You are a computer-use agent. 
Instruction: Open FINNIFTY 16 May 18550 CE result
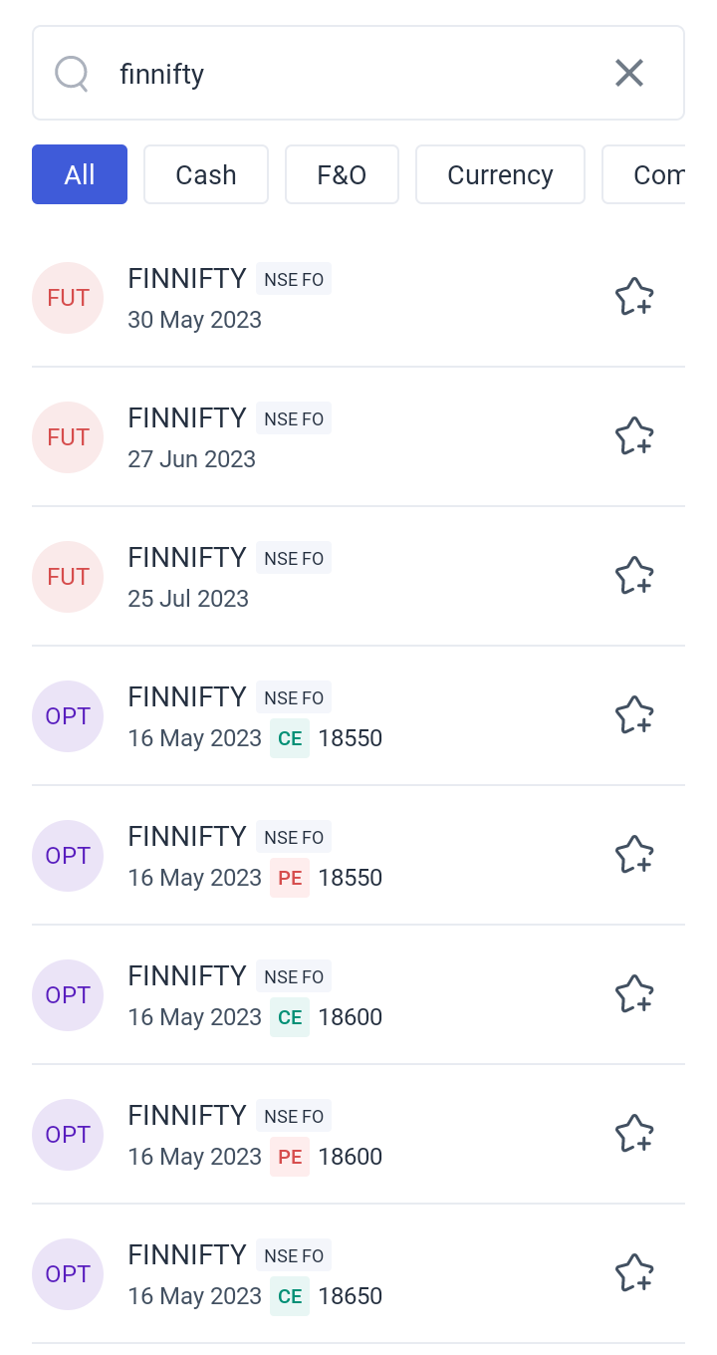pos(299,715)
